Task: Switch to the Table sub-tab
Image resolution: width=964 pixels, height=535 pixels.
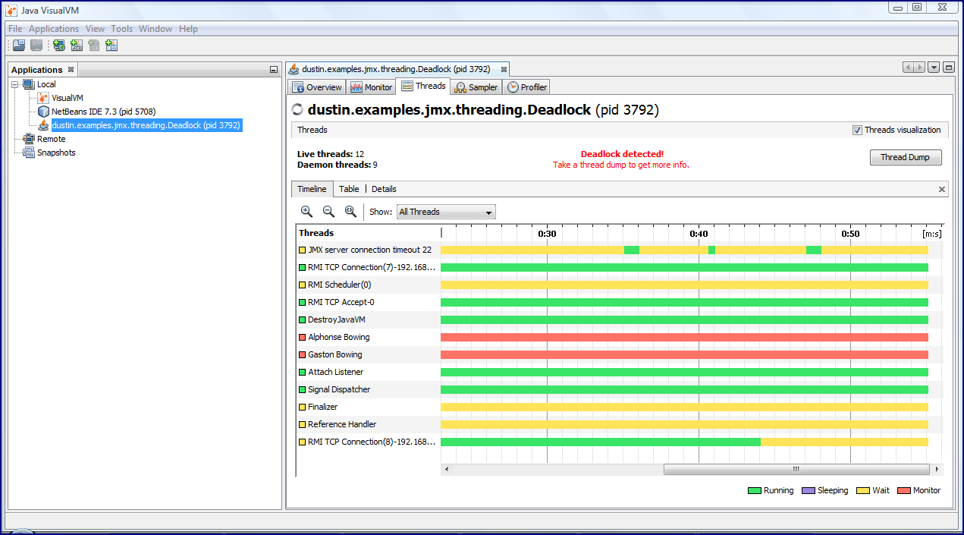Action: coord(349,189)
